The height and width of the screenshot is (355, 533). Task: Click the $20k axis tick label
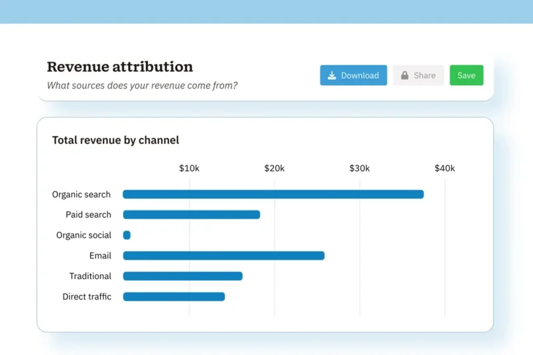[274, 169]
